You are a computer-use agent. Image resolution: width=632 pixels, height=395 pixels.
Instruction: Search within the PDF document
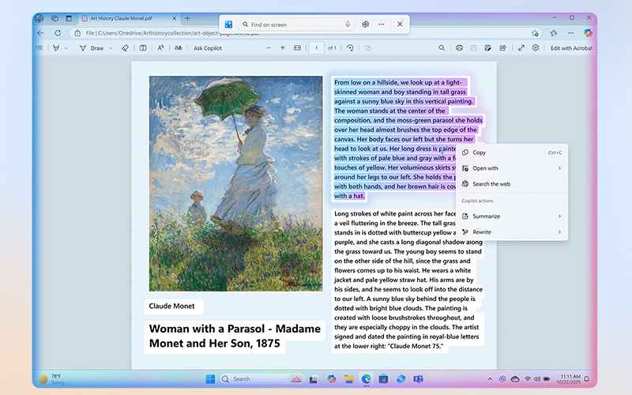click(x=442, y=48)
